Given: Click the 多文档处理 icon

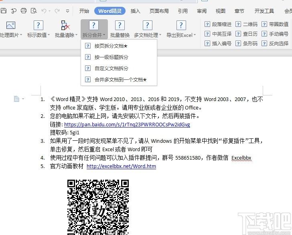Looking at the screenshot, I should coord(147,25).
